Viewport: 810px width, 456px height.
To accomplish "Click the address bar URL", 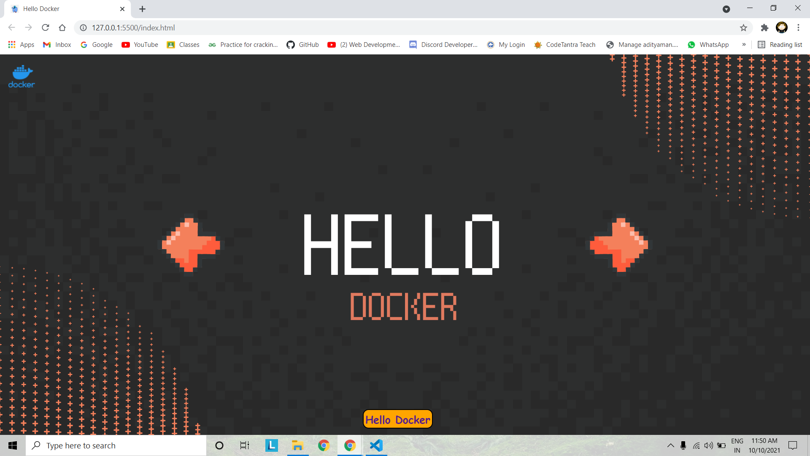I will [x=133, y=28].
